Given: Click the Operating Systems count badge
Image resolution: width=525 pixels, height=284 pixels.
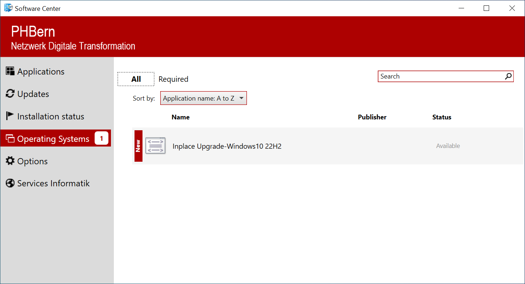Looking at the screenshot, I should point(102,138).
